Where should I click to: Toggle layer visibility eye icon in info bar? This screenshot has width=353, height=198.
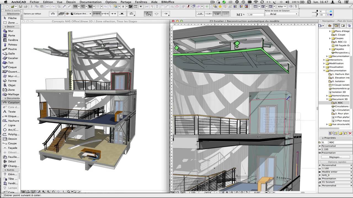click(68, 14)
